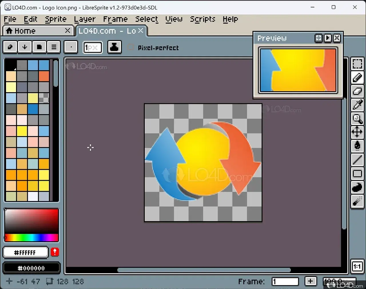The width and height of the screenshot is (366, 289).
Task: Select the Rectangular Marquee tool
Action: pyautogui.click(x=357, y=64)
